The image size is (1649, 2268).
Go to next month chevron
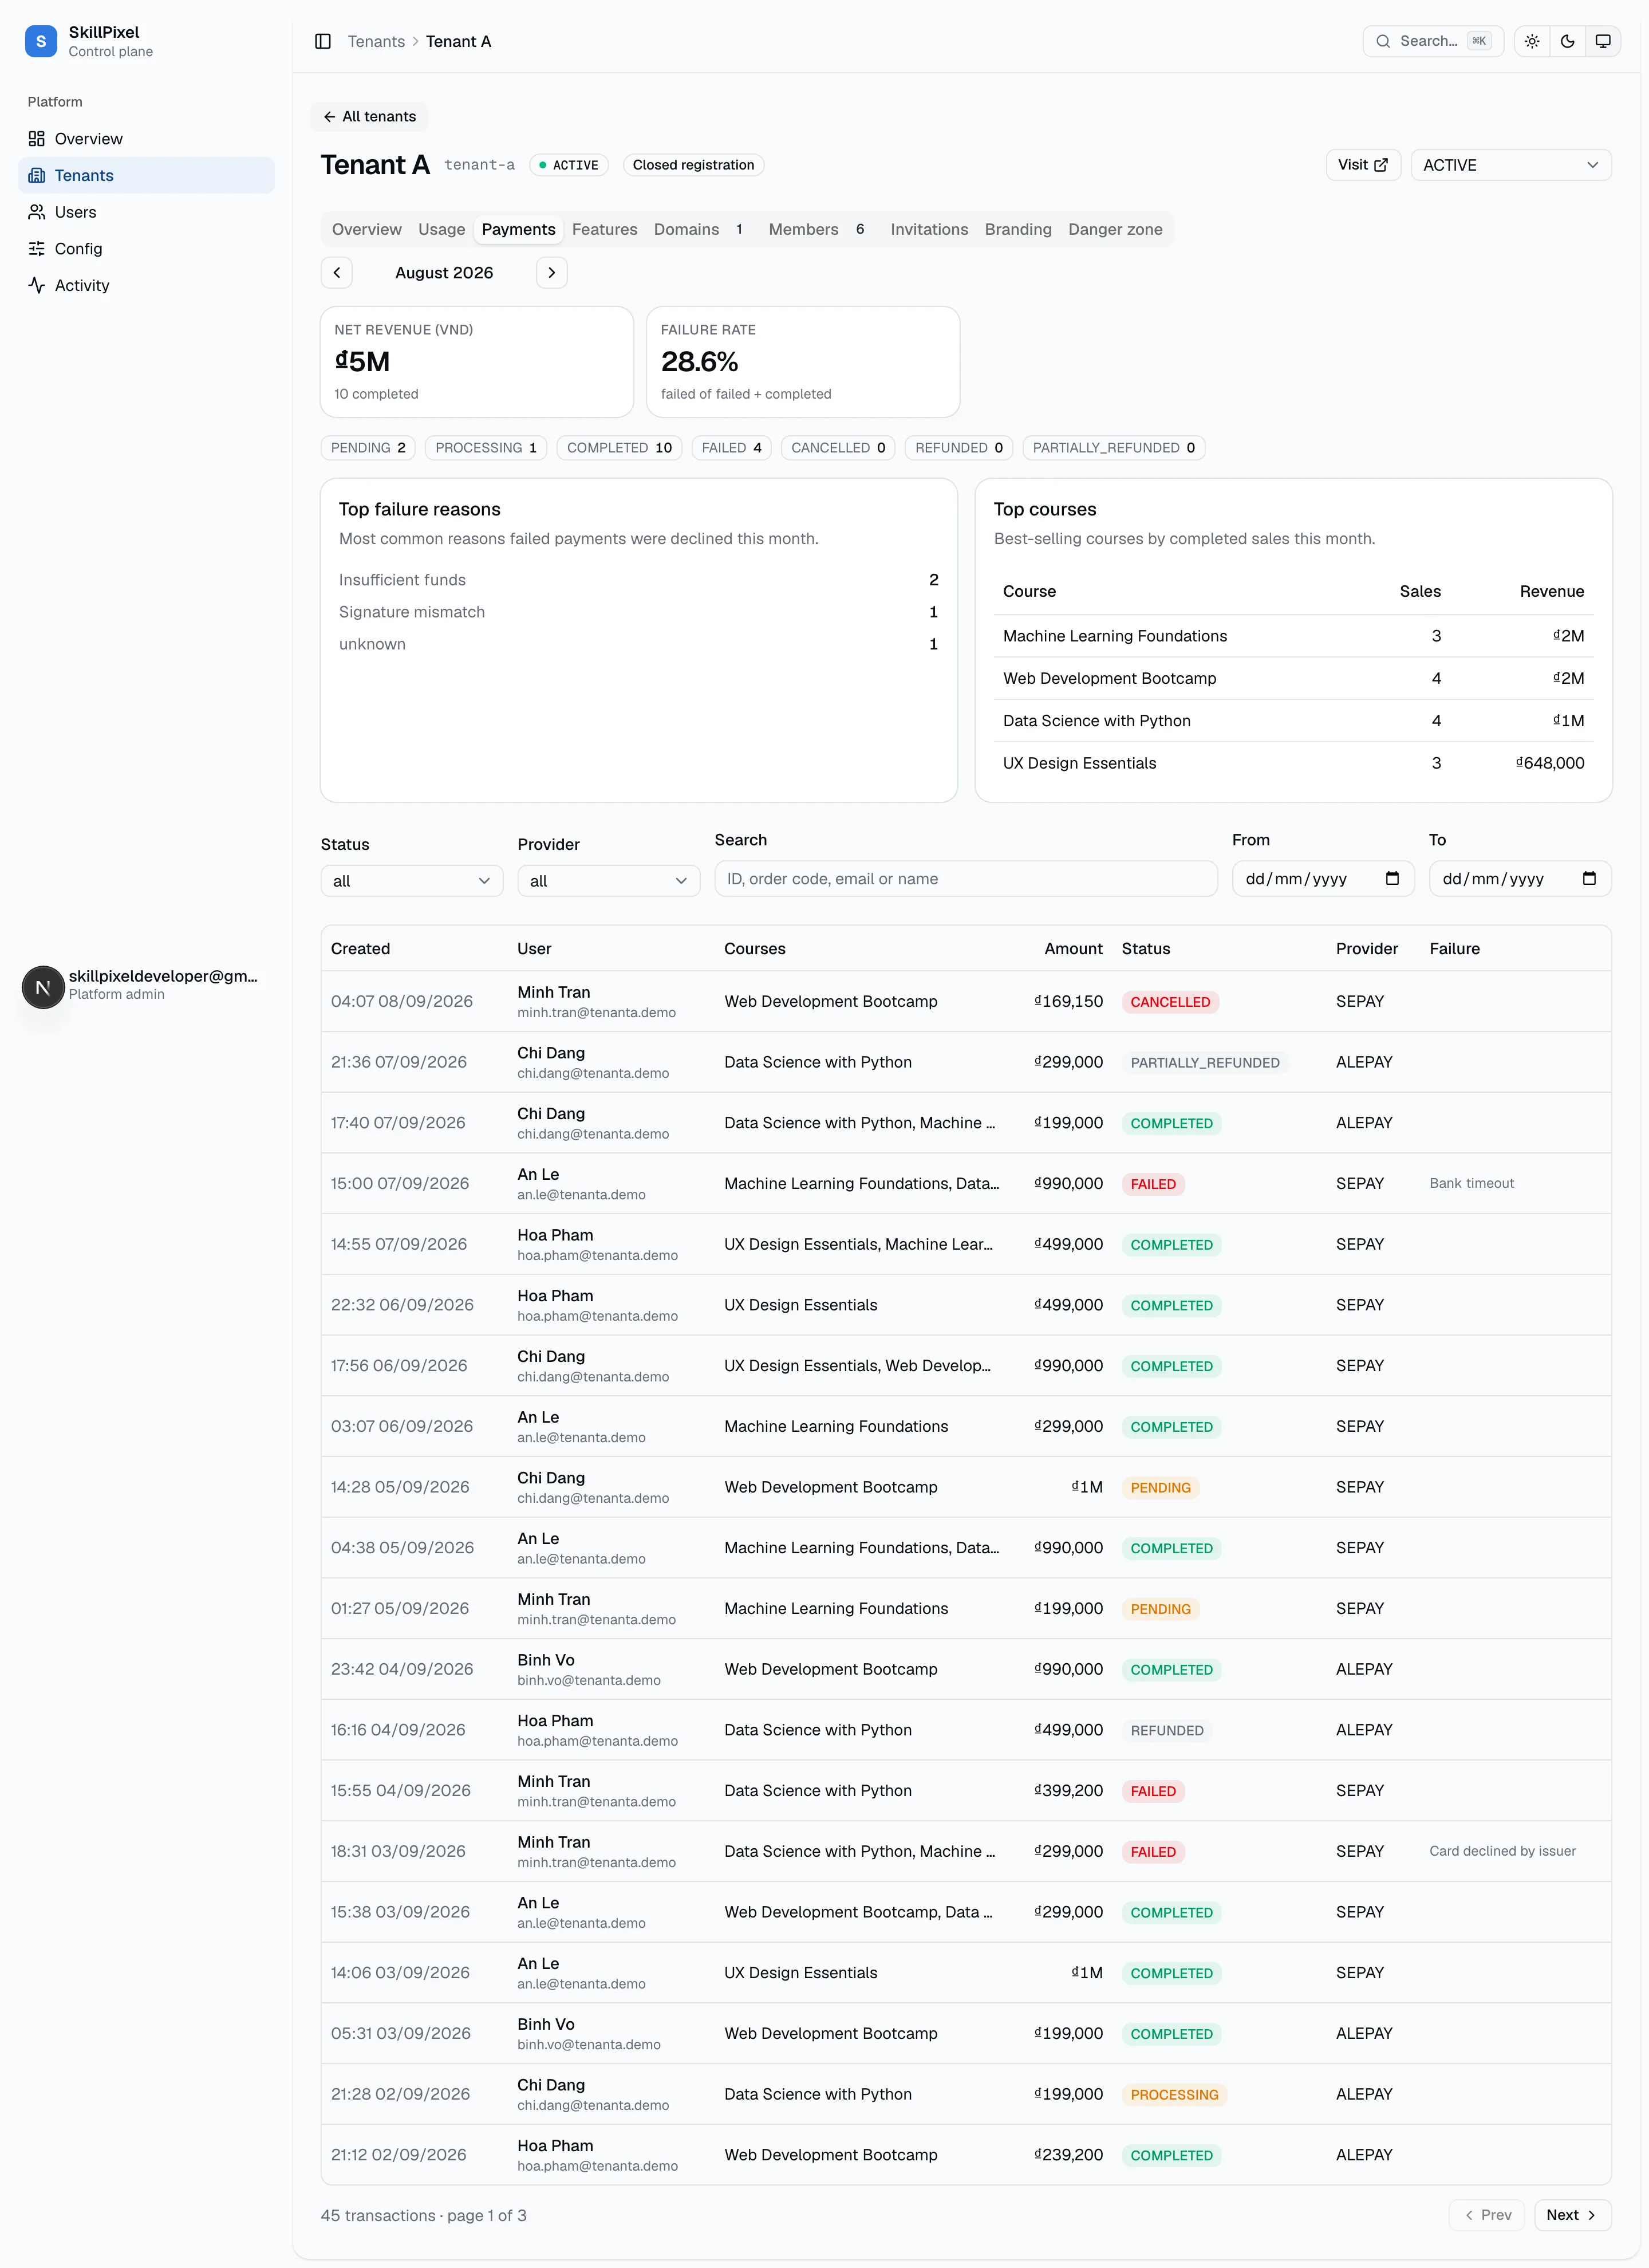(551, 273)
